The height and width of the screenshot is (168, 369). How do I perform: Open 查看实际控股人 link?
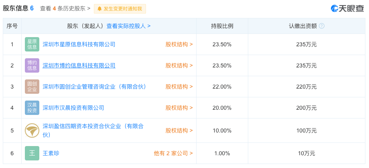[x=128, y=26]
